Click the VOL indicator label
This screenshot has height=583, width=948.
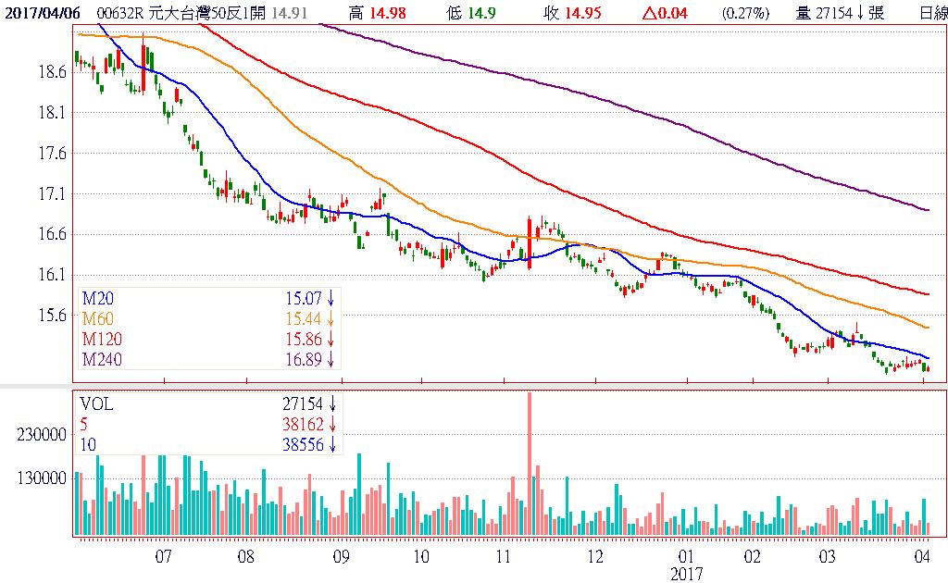click(97, 404)
